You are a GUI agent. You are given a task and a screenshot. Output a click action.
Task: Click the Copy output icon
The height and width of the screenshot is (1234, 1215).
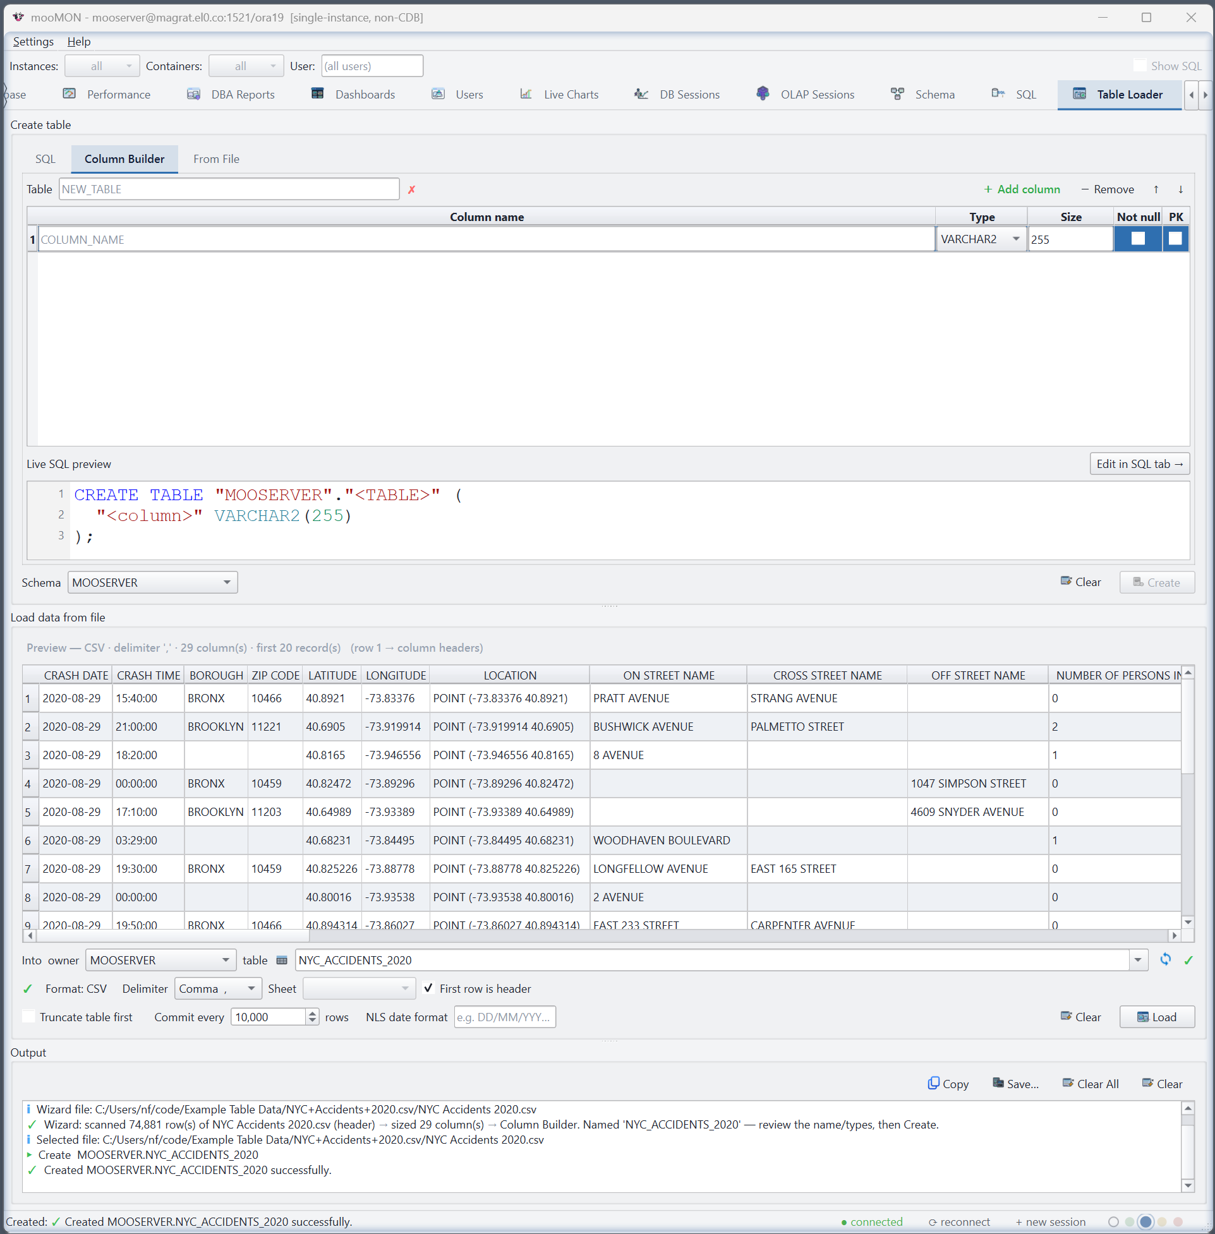coord(934,1083)
